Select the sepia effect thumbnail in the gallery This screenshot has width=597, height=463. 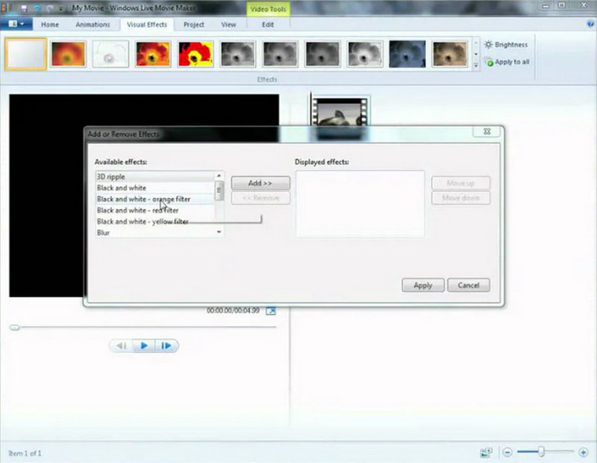click(x=451, y=55)
